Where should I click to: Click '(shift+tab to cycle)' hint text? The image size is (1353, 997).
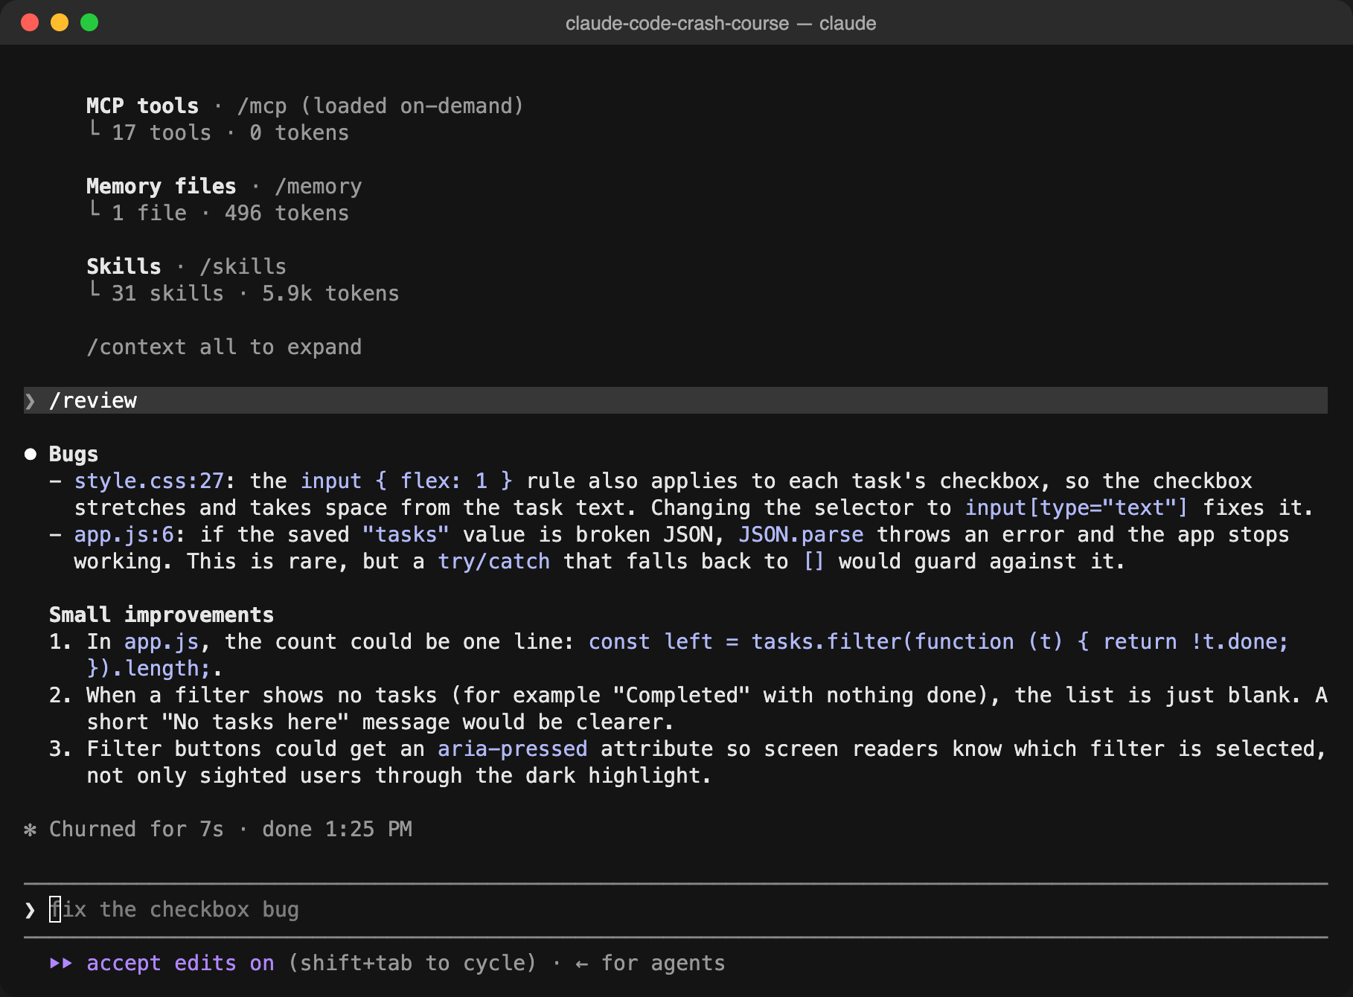[412, 963]
